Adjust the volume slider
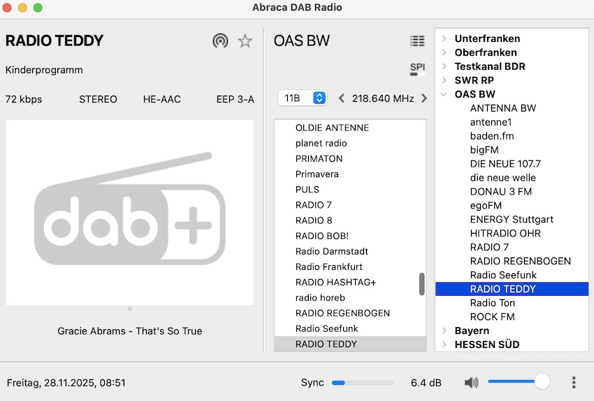 pos(519,382)
